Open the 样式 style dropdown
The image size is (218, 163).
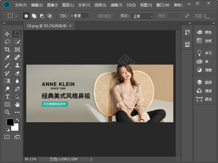pos(142,16)
